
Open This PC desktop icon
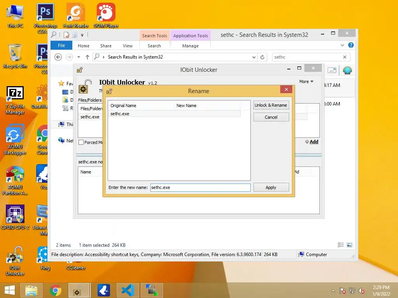point(15,15)
